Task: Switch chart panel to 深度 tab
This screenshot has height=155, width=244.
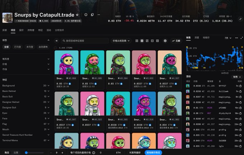Action: point(197,38)
